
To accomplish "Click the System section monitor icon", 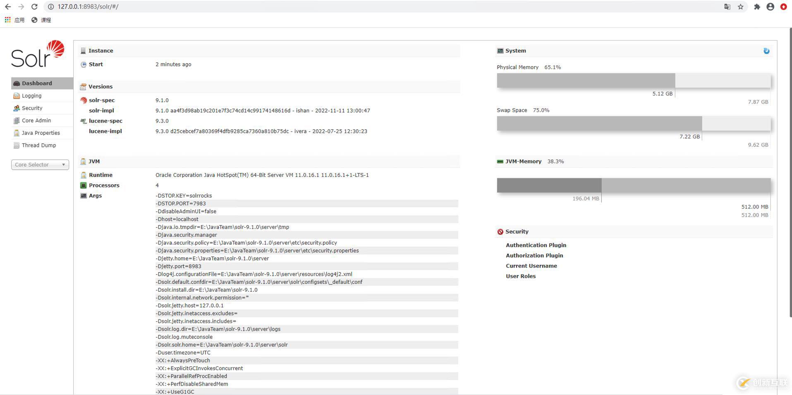I will 500,51.
